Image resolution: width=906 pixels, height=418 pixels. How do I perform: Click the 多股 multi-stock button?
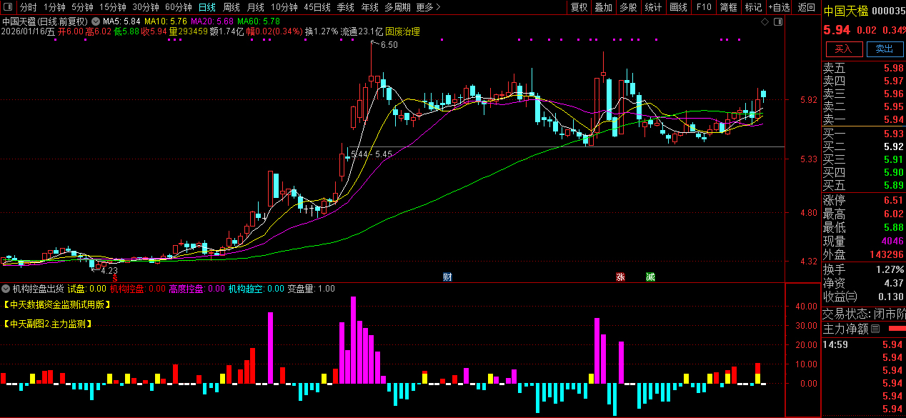point(628,7)
